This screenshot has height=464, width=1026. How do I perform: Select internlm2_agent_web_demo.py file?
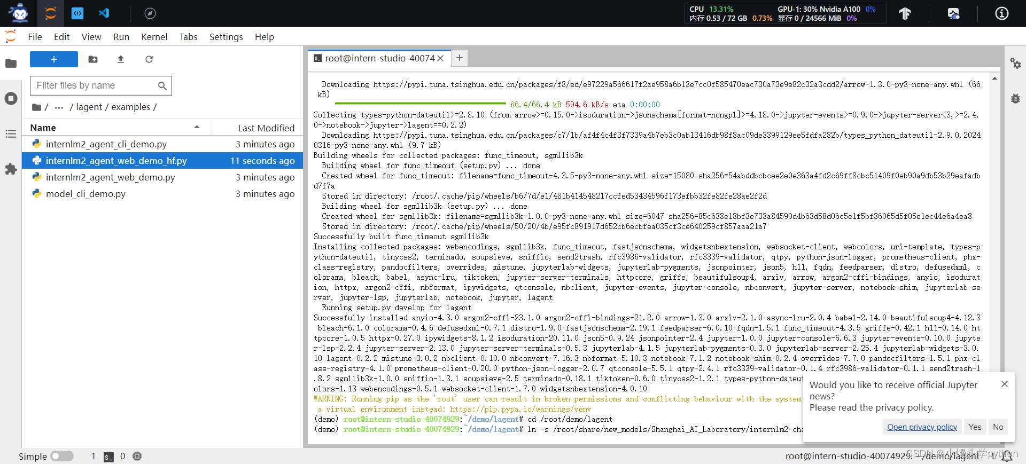pos(162,177)
